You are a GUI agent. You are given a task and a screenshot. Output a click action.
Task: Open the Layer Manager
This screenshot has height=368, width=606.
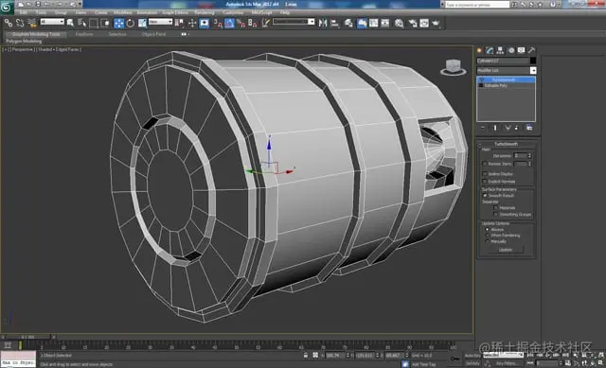[x=348, y=23]
